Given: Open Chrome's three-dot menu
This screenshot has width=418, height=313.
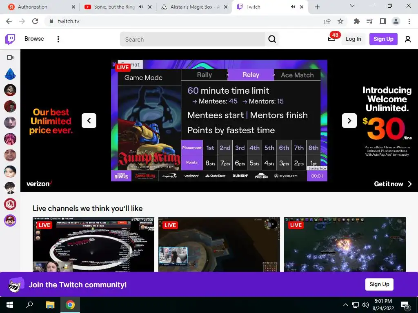Looking at the screenshot, I should tap(409, 21).
